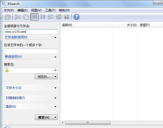Screen dimensions: 163x128
Task: Click the scissors cut icon
Action: tap(18, 17)
